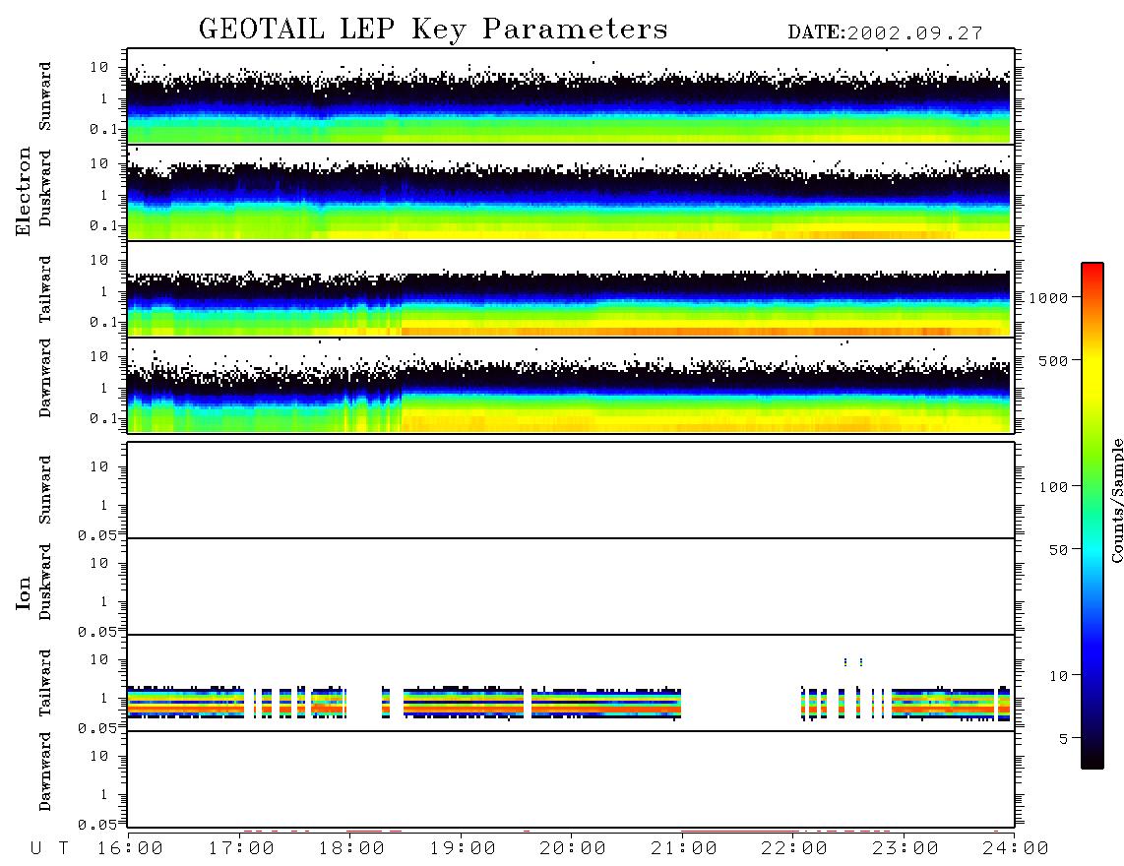Select the 16:00 time axis label
1124x866 pixels.
[x=131, y=848]
